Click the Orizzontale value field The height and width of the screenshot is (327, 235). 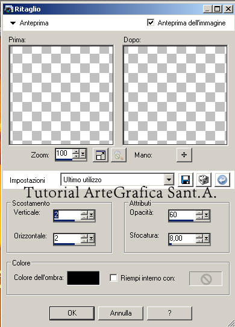[x=67, y=238]
